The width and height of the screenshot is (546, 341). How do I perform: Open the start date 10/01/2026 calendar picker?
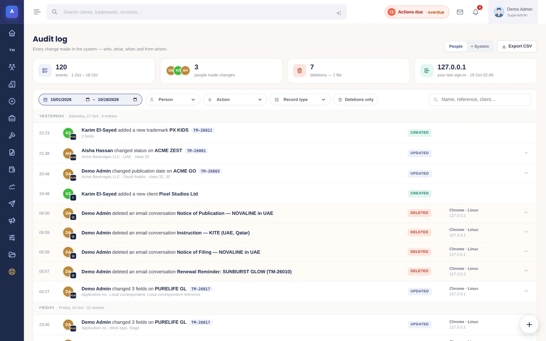[x=88, y=100]
